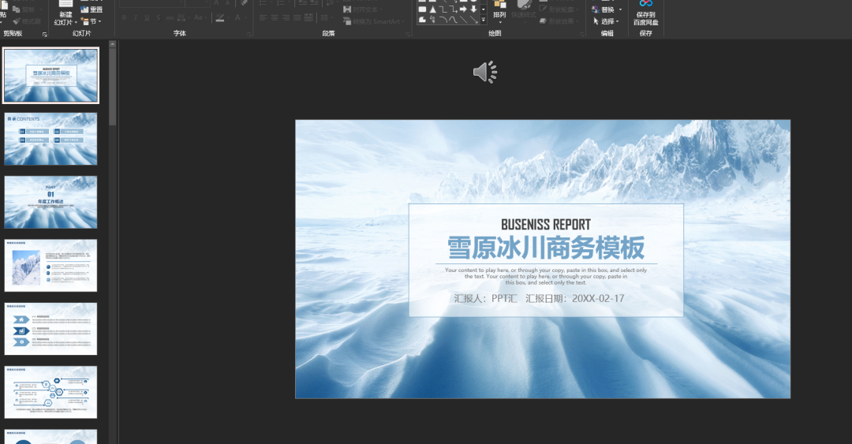Screen dimensions: 852x444
Task: Open the 剪贴板 clipboard dialog launcher
Action: click(x=44, y=34)
